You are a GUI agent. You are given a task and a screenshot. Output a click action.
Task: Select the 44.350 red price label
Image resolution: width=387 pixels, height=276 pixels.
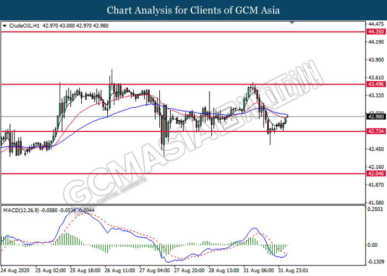(x=376, y=32)
